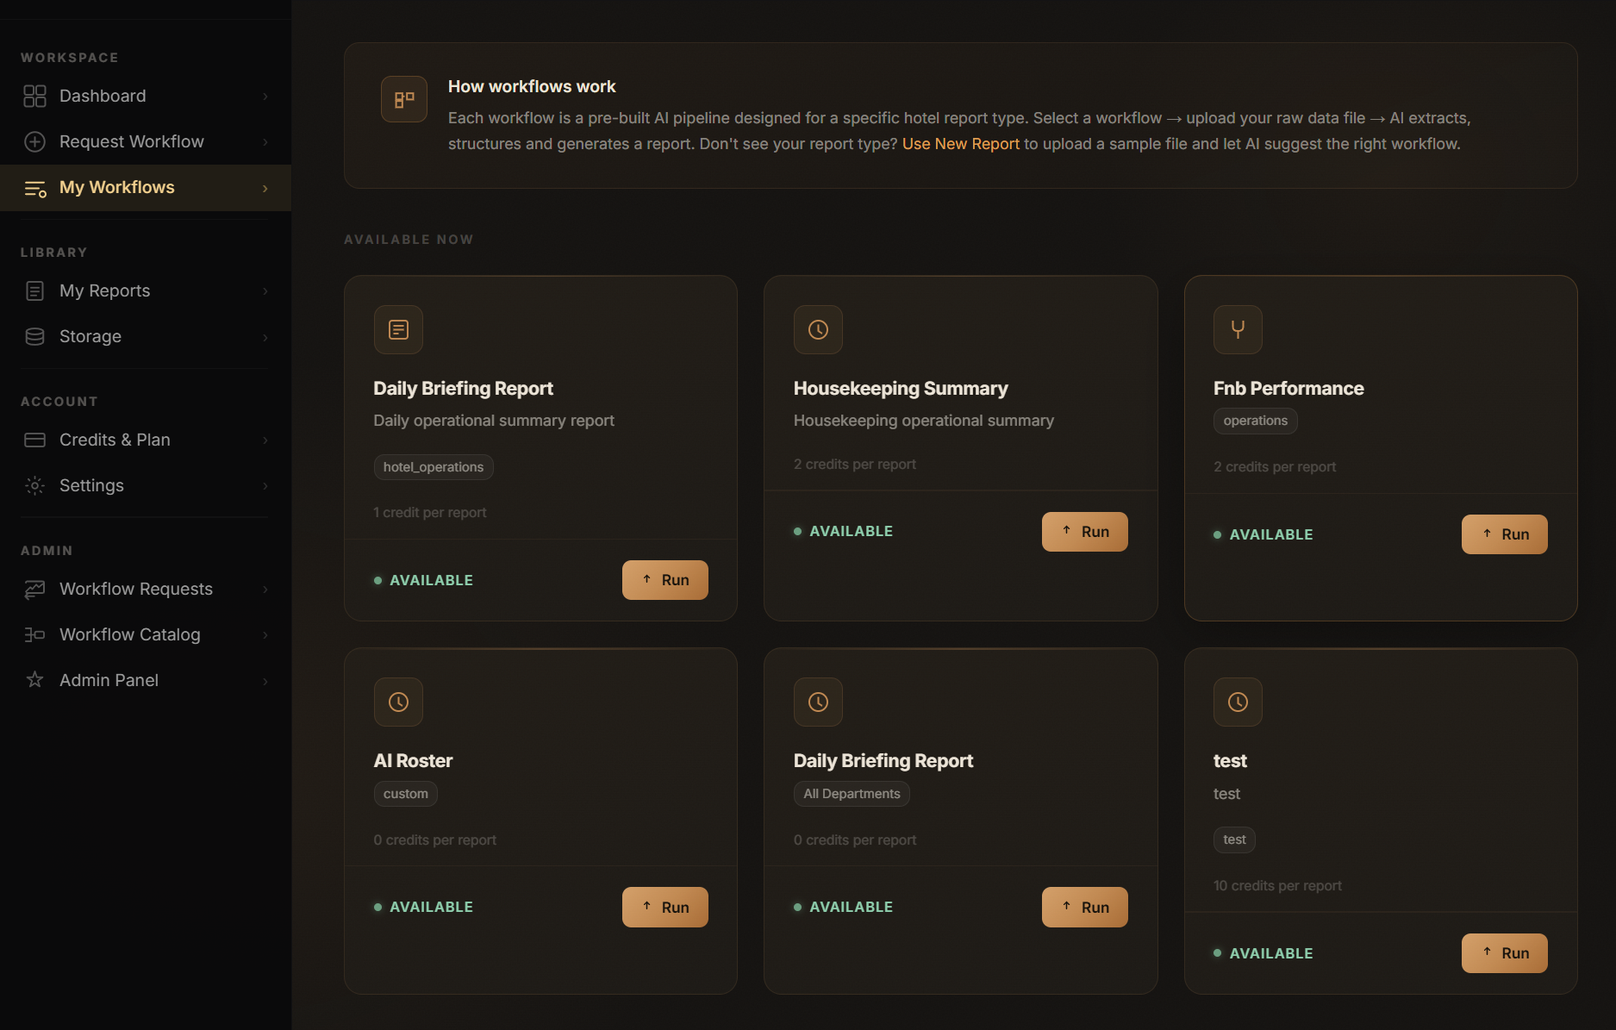Click the Use New Report link

pos(960,144)
